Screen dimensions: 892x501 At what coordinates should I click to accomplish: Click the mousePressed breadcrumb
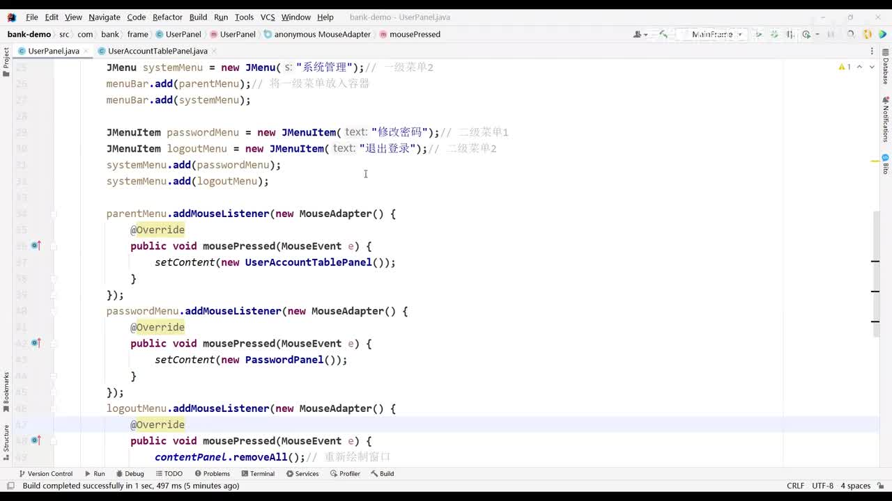point(410,34)
